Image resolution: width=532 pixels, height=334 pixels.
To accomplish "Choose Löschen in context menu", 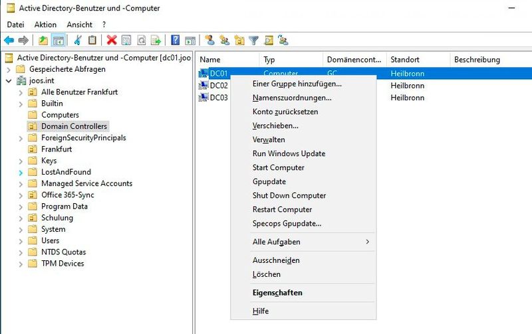I will 303,274.
